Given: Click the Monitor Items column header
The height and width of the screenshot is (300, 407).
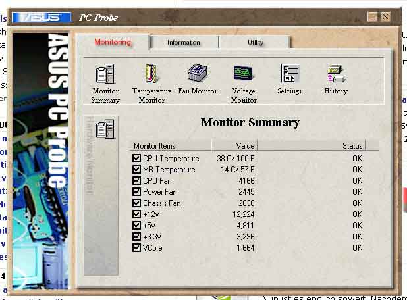Looking at the screenshot, I should point(170,145).
